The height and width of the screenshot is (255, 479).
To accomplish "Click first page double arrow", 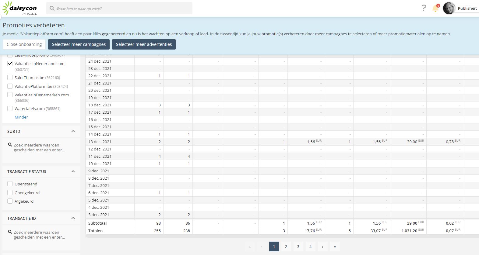I will point(250,246).
